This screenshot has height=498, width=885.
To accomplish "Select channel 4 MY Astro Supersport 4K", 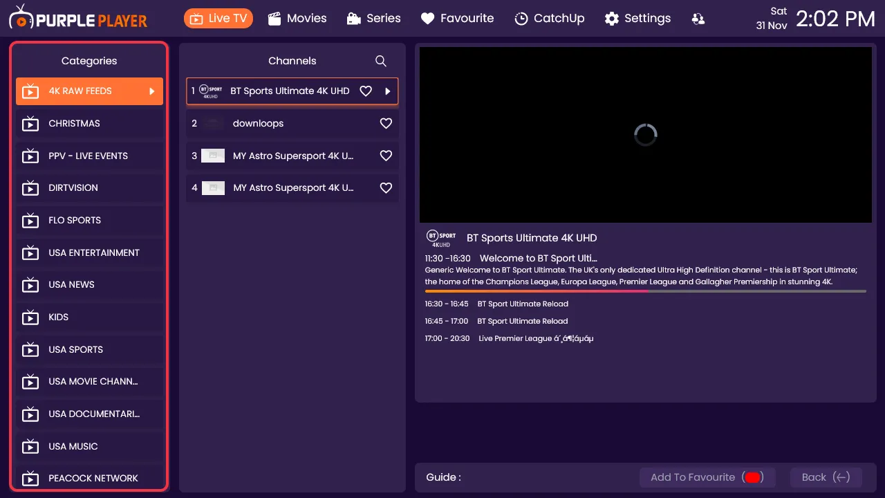I will coord(292,188).
